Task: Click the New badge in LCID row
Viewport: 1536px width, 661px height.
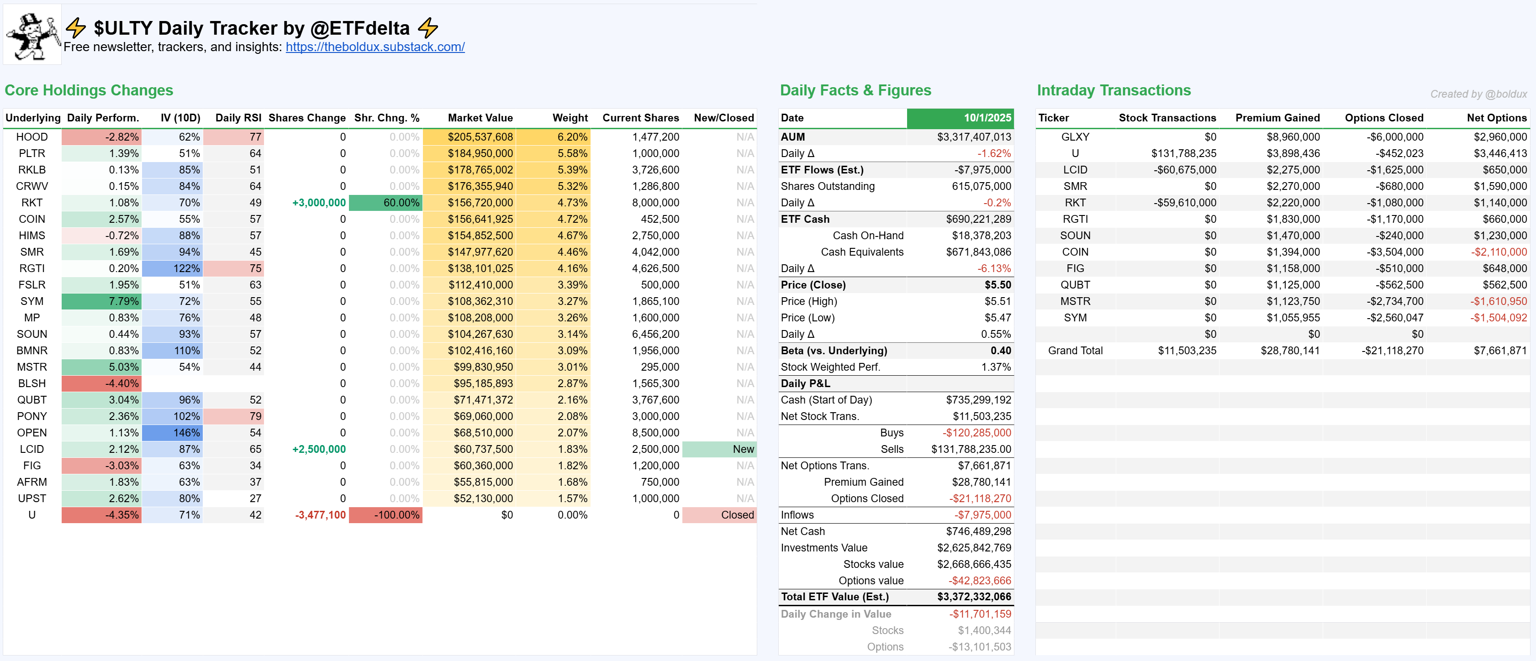Action: tap(719, 449)
